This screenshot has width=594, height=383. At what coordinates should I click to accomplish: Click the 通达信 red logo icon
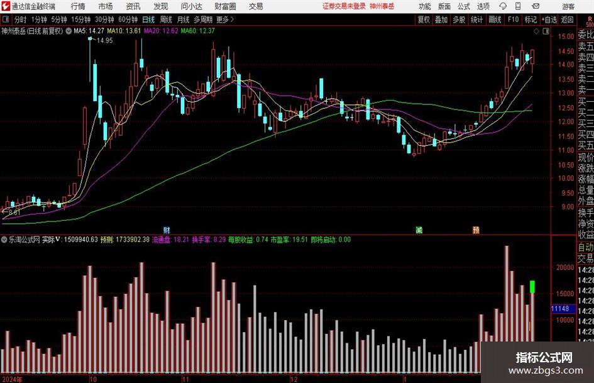(x=6, y=6)
